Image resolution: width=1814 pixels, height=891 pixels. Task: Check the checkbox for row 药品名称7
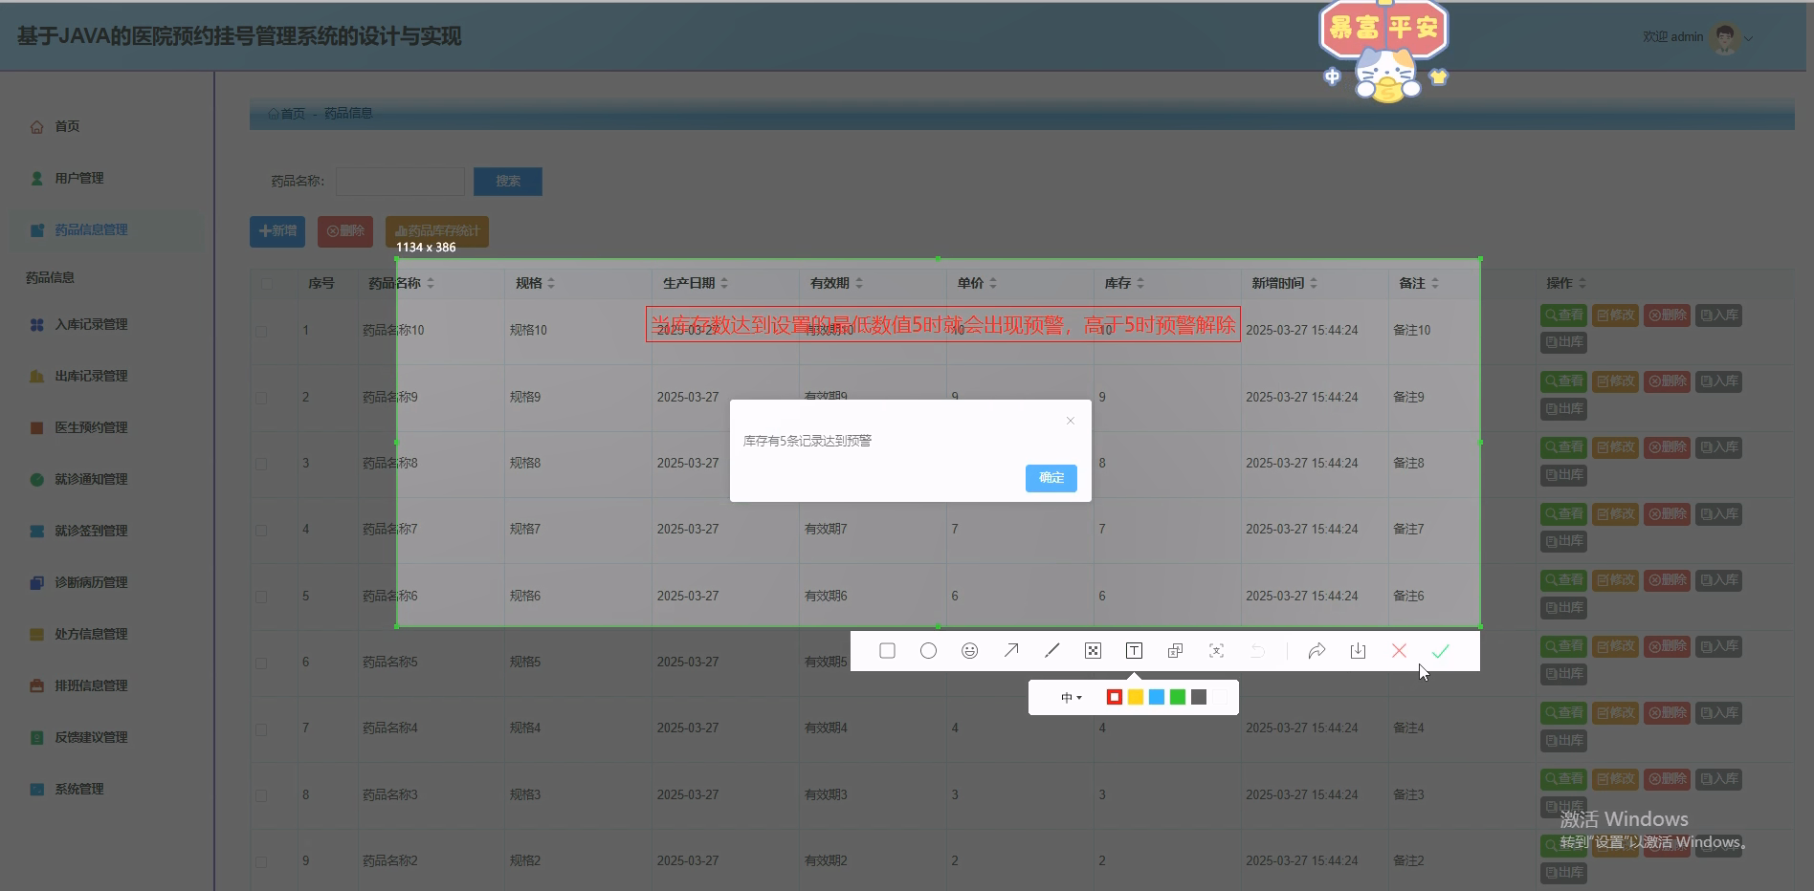tap(261, 530)
